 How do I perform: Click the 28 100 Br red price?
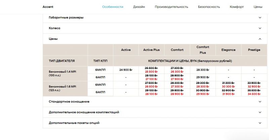click(151, 94)
